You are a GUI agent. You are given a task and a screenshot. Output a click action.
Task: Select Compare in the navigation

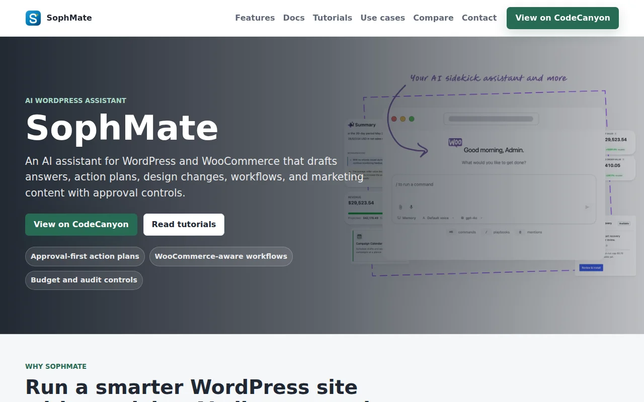433,18
